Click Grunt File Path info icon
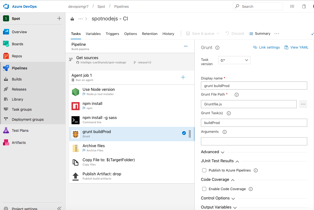This screenshot has width=314, height=210. (x=236, y=95)
